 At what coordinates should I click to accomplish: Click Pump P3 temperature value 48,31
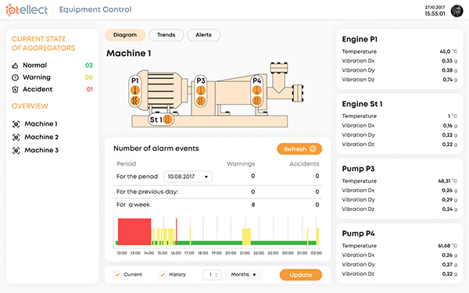pos(444,181)
